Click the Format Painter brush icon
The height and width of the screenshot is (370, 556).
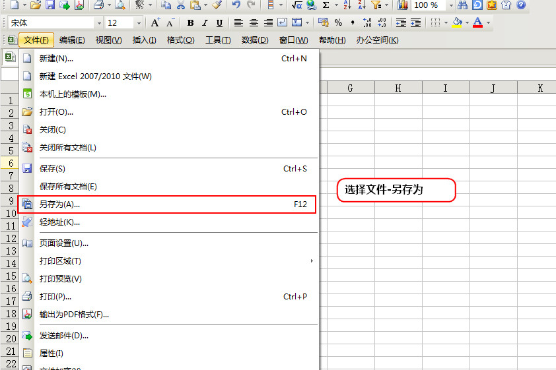217,5
